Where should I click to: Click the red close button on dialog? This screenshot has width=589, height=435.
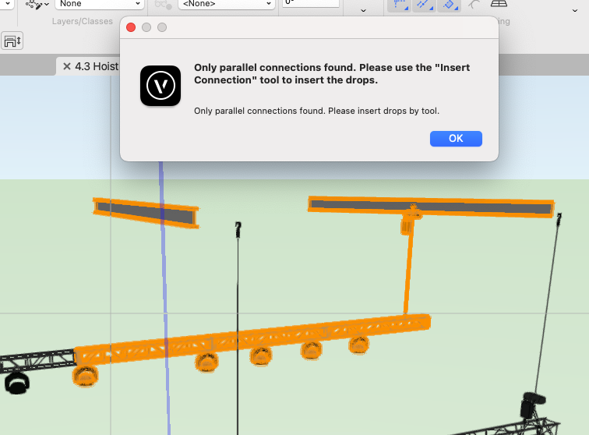[x=131, y=27]
